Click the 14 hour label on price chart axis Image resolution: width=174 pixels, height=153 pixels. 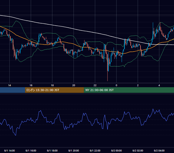coord(9,85)
